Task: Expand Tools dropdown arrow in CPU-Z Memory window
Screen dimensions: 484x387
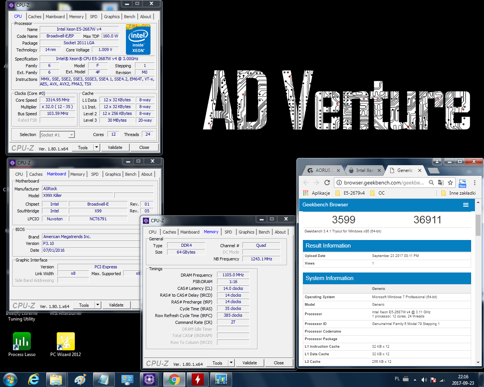Action: click(231, 363)
